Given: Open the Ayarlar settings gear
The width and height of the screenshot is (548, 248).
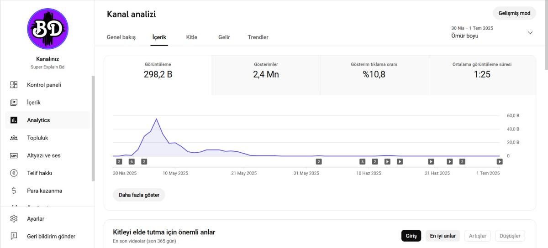Looking at the screenshot, I should (14, 219).
